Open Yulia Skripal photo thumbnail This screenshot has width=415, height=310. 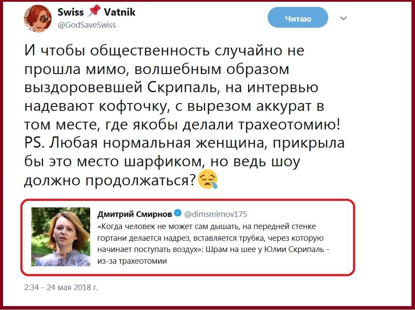click(61, 236)
